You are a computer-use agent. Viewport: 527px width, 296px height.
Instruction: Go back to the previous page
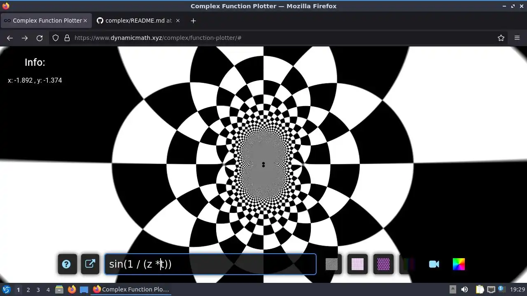click(x=10, y=38)
